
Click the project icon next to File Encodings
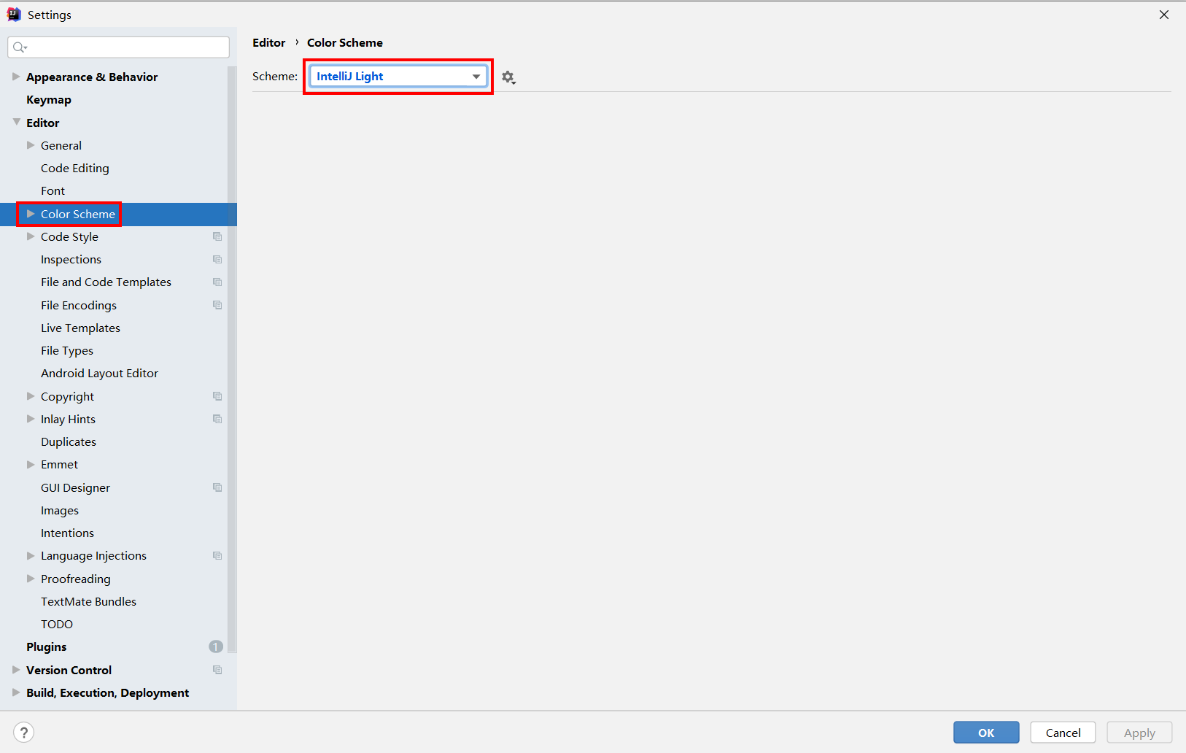217,305
